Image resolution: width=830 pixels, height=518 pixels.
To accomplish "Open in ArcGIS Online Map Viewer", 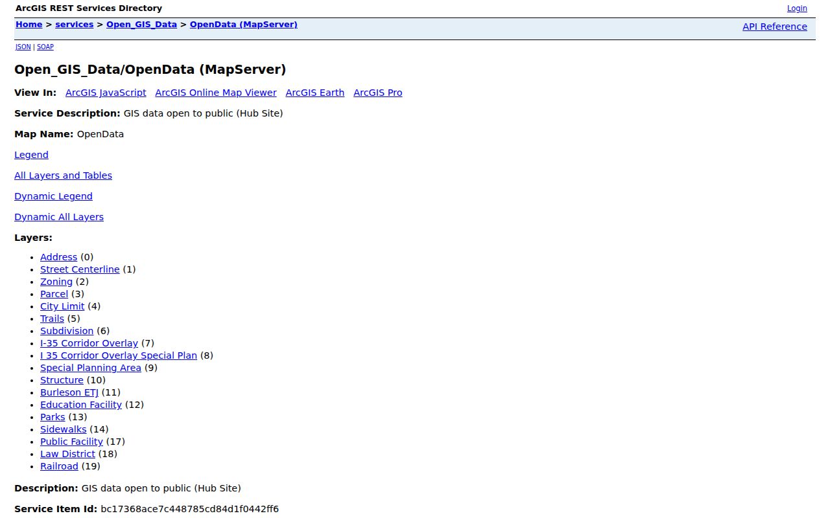I will (x=216, y=93).
